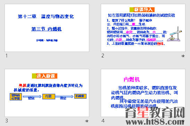Click the 第十二章 温度与物态变化 heading

tap(46, 16)
